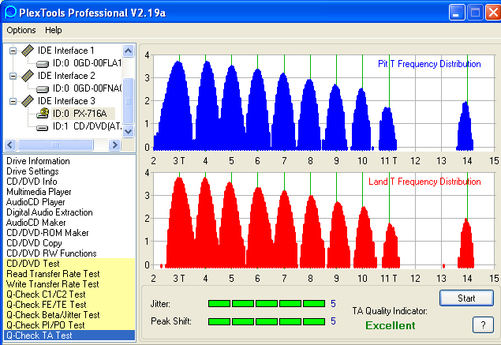The height and width of the screenshot is (345, 501).
Task: Click drive icon beside ID:1 CD/DVD
Action: [x=42, y=128]
